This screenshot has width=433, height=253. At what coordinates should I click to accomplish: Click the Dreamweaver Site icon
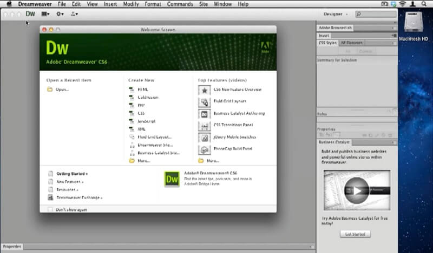tap(132, 145)
